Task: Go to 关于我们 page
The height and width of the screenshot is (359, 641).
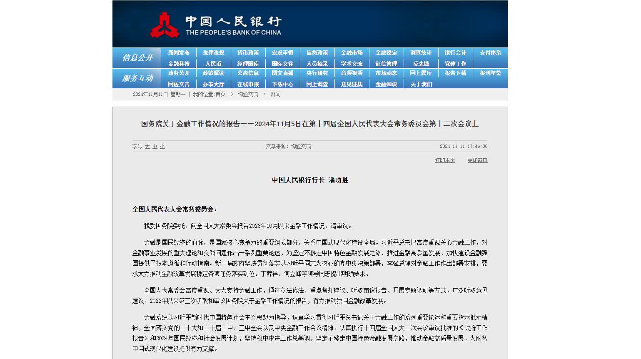Action: 421,85
